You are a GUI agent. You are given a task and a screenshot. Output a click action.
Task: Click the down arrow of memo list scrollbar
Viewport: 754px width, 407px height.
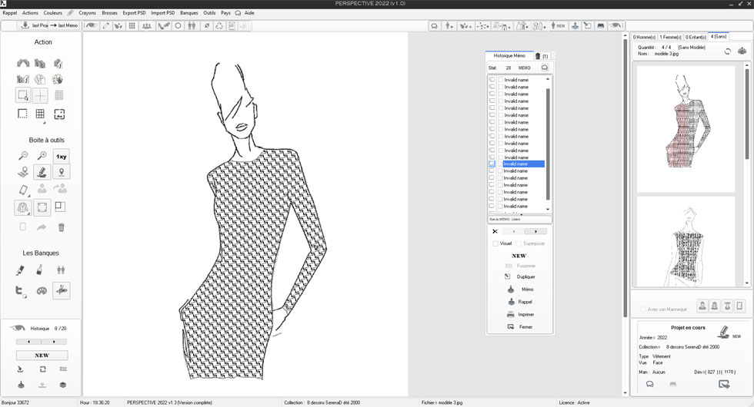[x=548, y=210]
